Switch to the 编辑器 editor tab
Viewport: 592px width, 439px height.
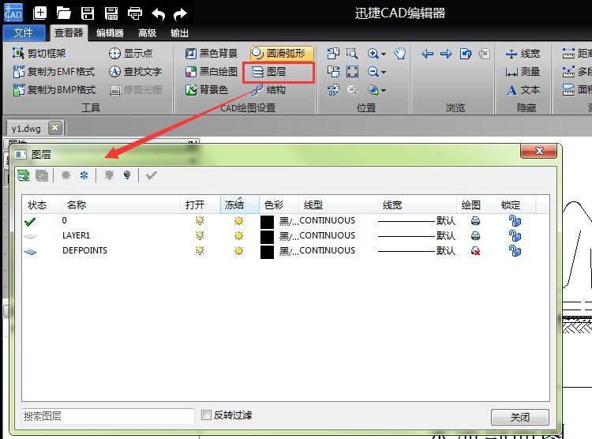[x=110, y=33]
